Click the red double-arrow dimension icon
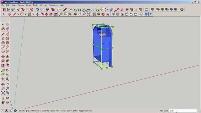This screenshot has width=201, height=113. coord(117,9)
